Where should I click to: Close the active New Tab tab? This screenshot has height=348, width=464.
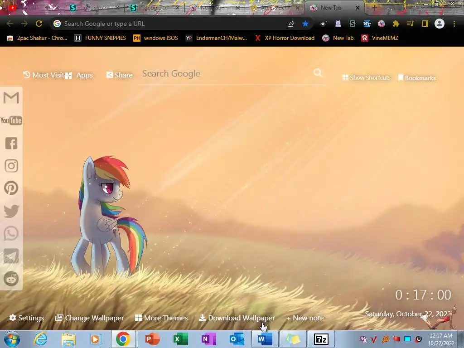pos(358,8)
